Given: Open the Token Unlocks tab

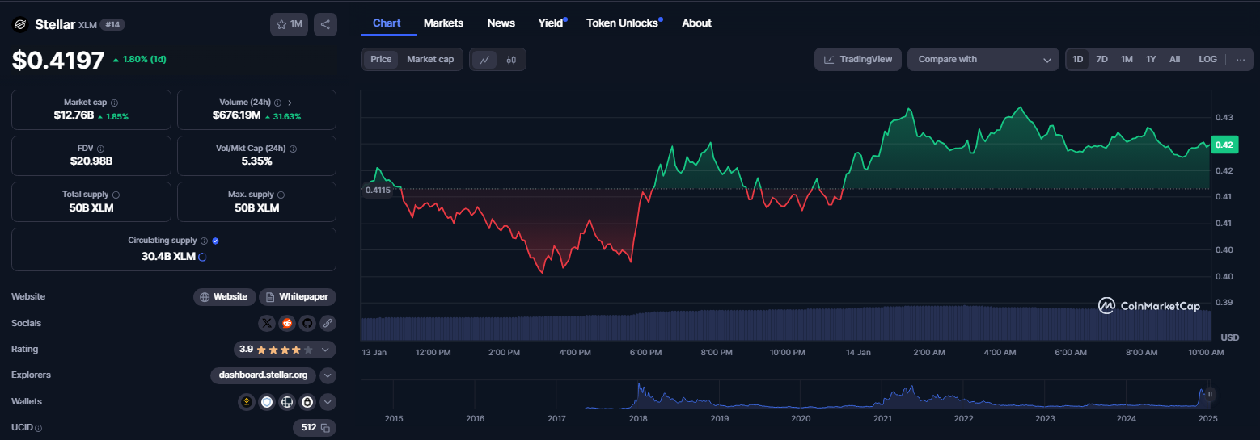Looking at the screenshot, I should (x=624, y=23).
